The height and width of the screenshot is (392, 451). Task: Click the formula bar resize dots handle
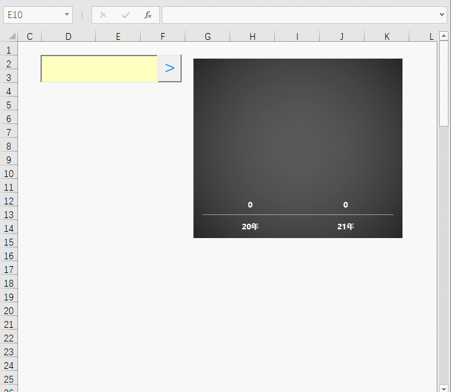(82, 15)
